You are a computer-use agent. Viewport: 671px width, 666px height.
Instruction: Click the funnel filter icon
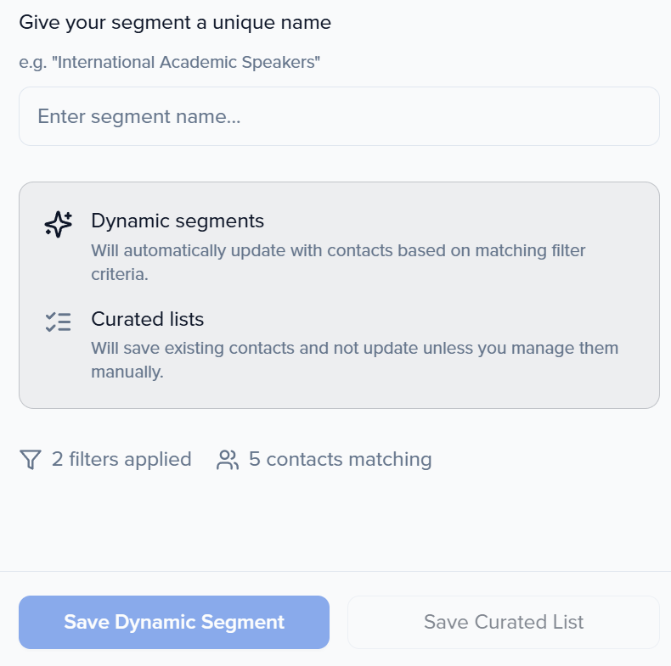click(31, 460)
